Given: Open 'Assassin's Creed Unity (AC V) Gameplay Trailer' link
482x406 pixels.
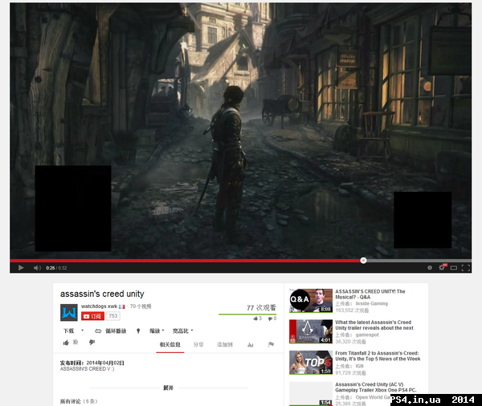Looking at the screenshot, I should tap(376, 388).
